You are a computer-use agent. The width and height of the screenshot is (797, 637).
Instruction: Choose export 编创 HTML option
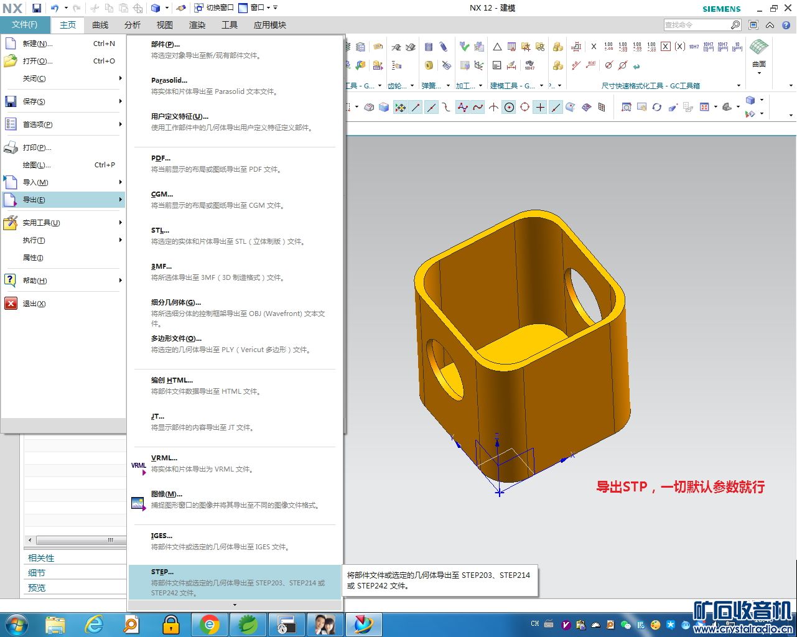pyautogui.click(x=235, y=386)
